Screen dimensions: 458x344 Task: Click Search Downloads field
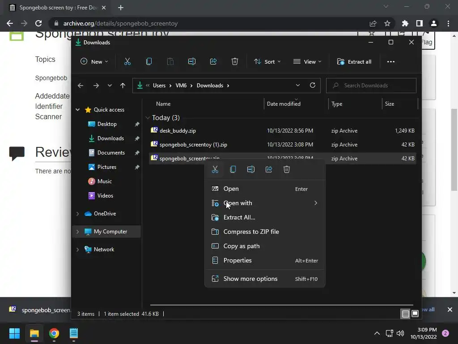click(x=371, y=86)
